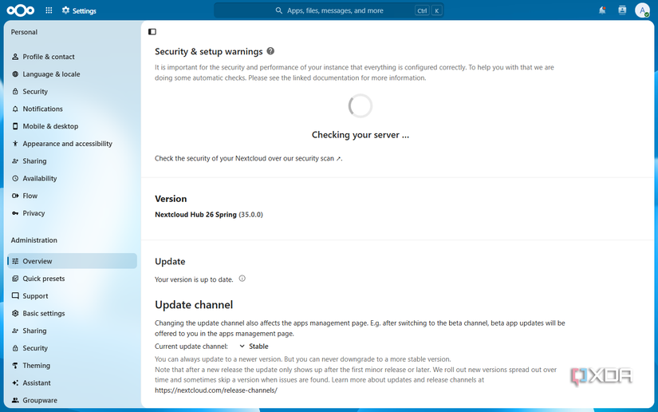Open the Assistant settings page
Image resolution: width=658 pixels, height=412 pixels.
(x=72, y=383)
